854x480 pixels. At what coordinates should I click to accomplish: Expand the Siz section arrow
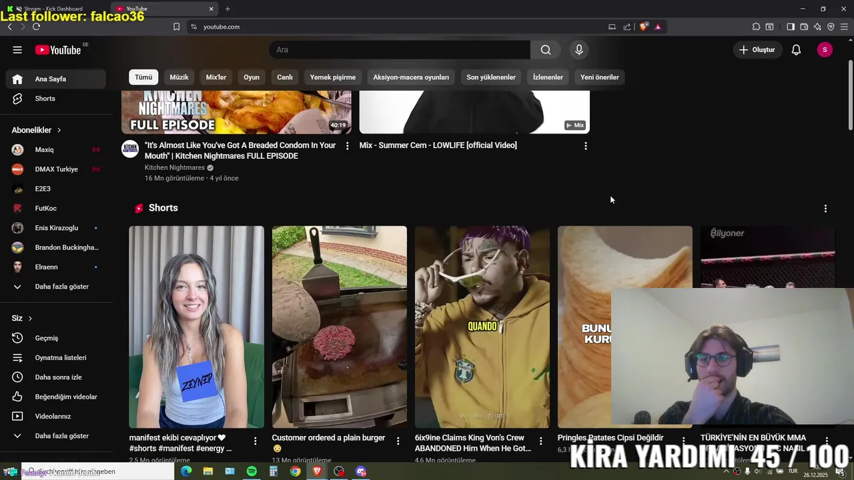(30, 318)
